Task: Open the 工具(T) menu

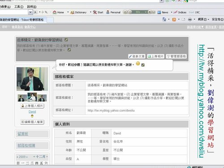Action: click(19, 7)
